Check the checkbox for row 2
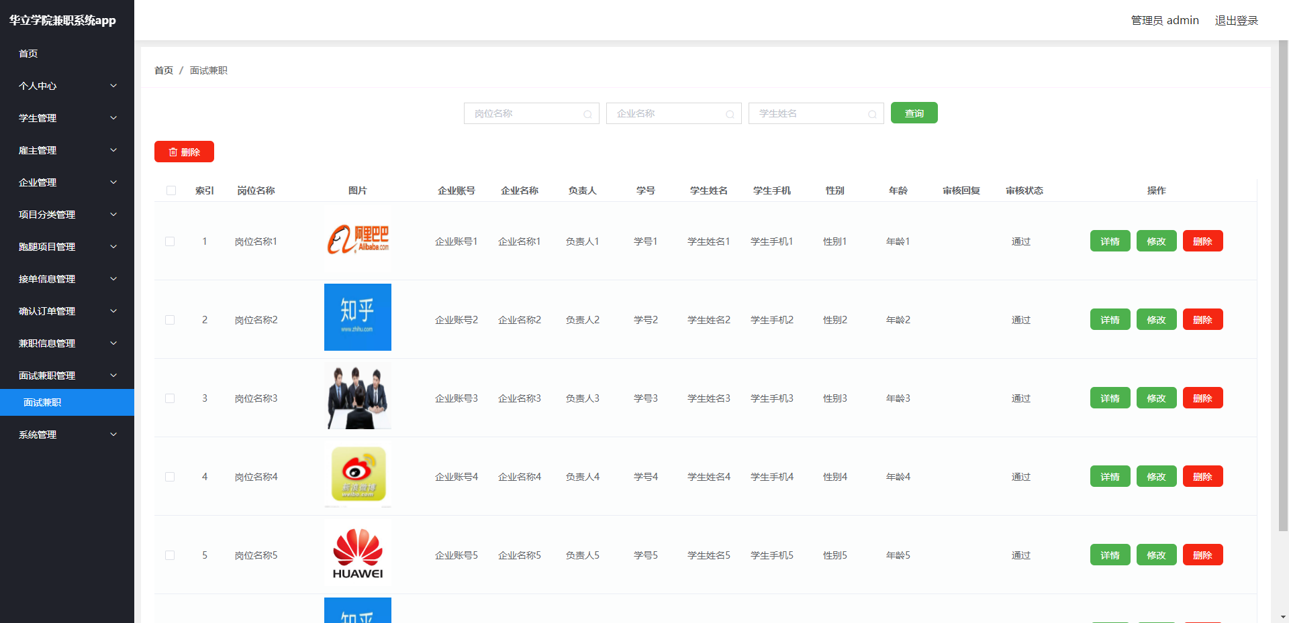The width and height of the screenshot is (1289, 623). (x=170, y=320)
